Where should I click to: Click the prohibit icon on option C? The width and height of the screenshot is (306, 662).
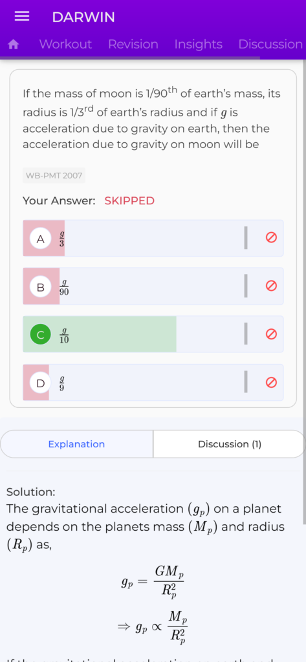271,334
